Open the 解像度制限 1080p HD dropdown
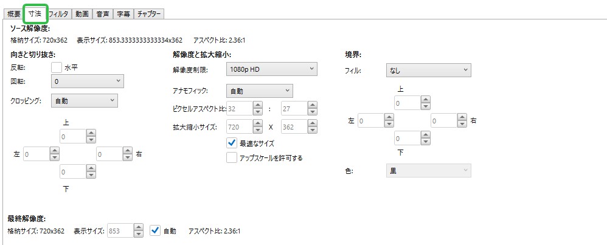 [271, 69]
